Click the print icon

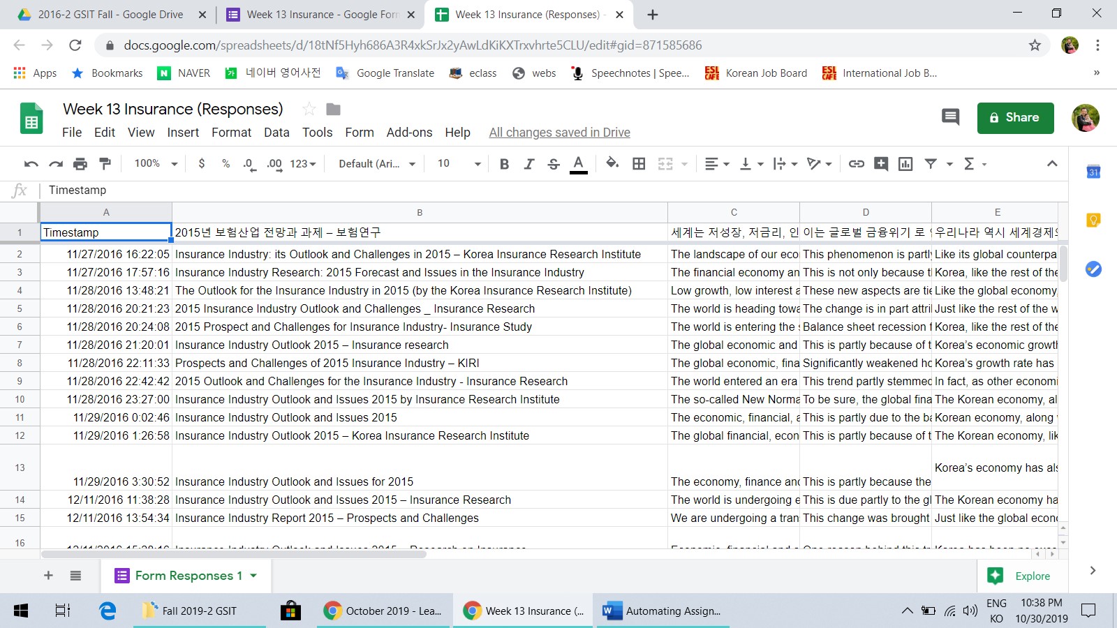80,164
